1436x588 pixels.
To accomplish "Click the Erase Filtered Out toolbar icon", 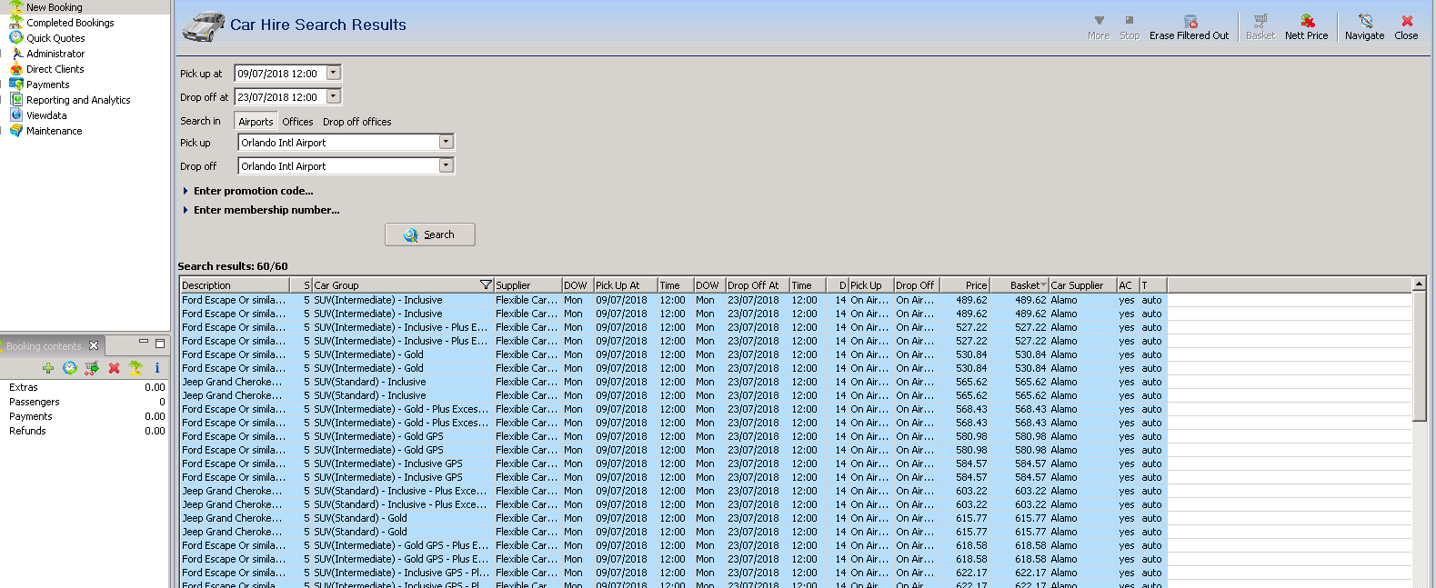I will (1190, 21).
